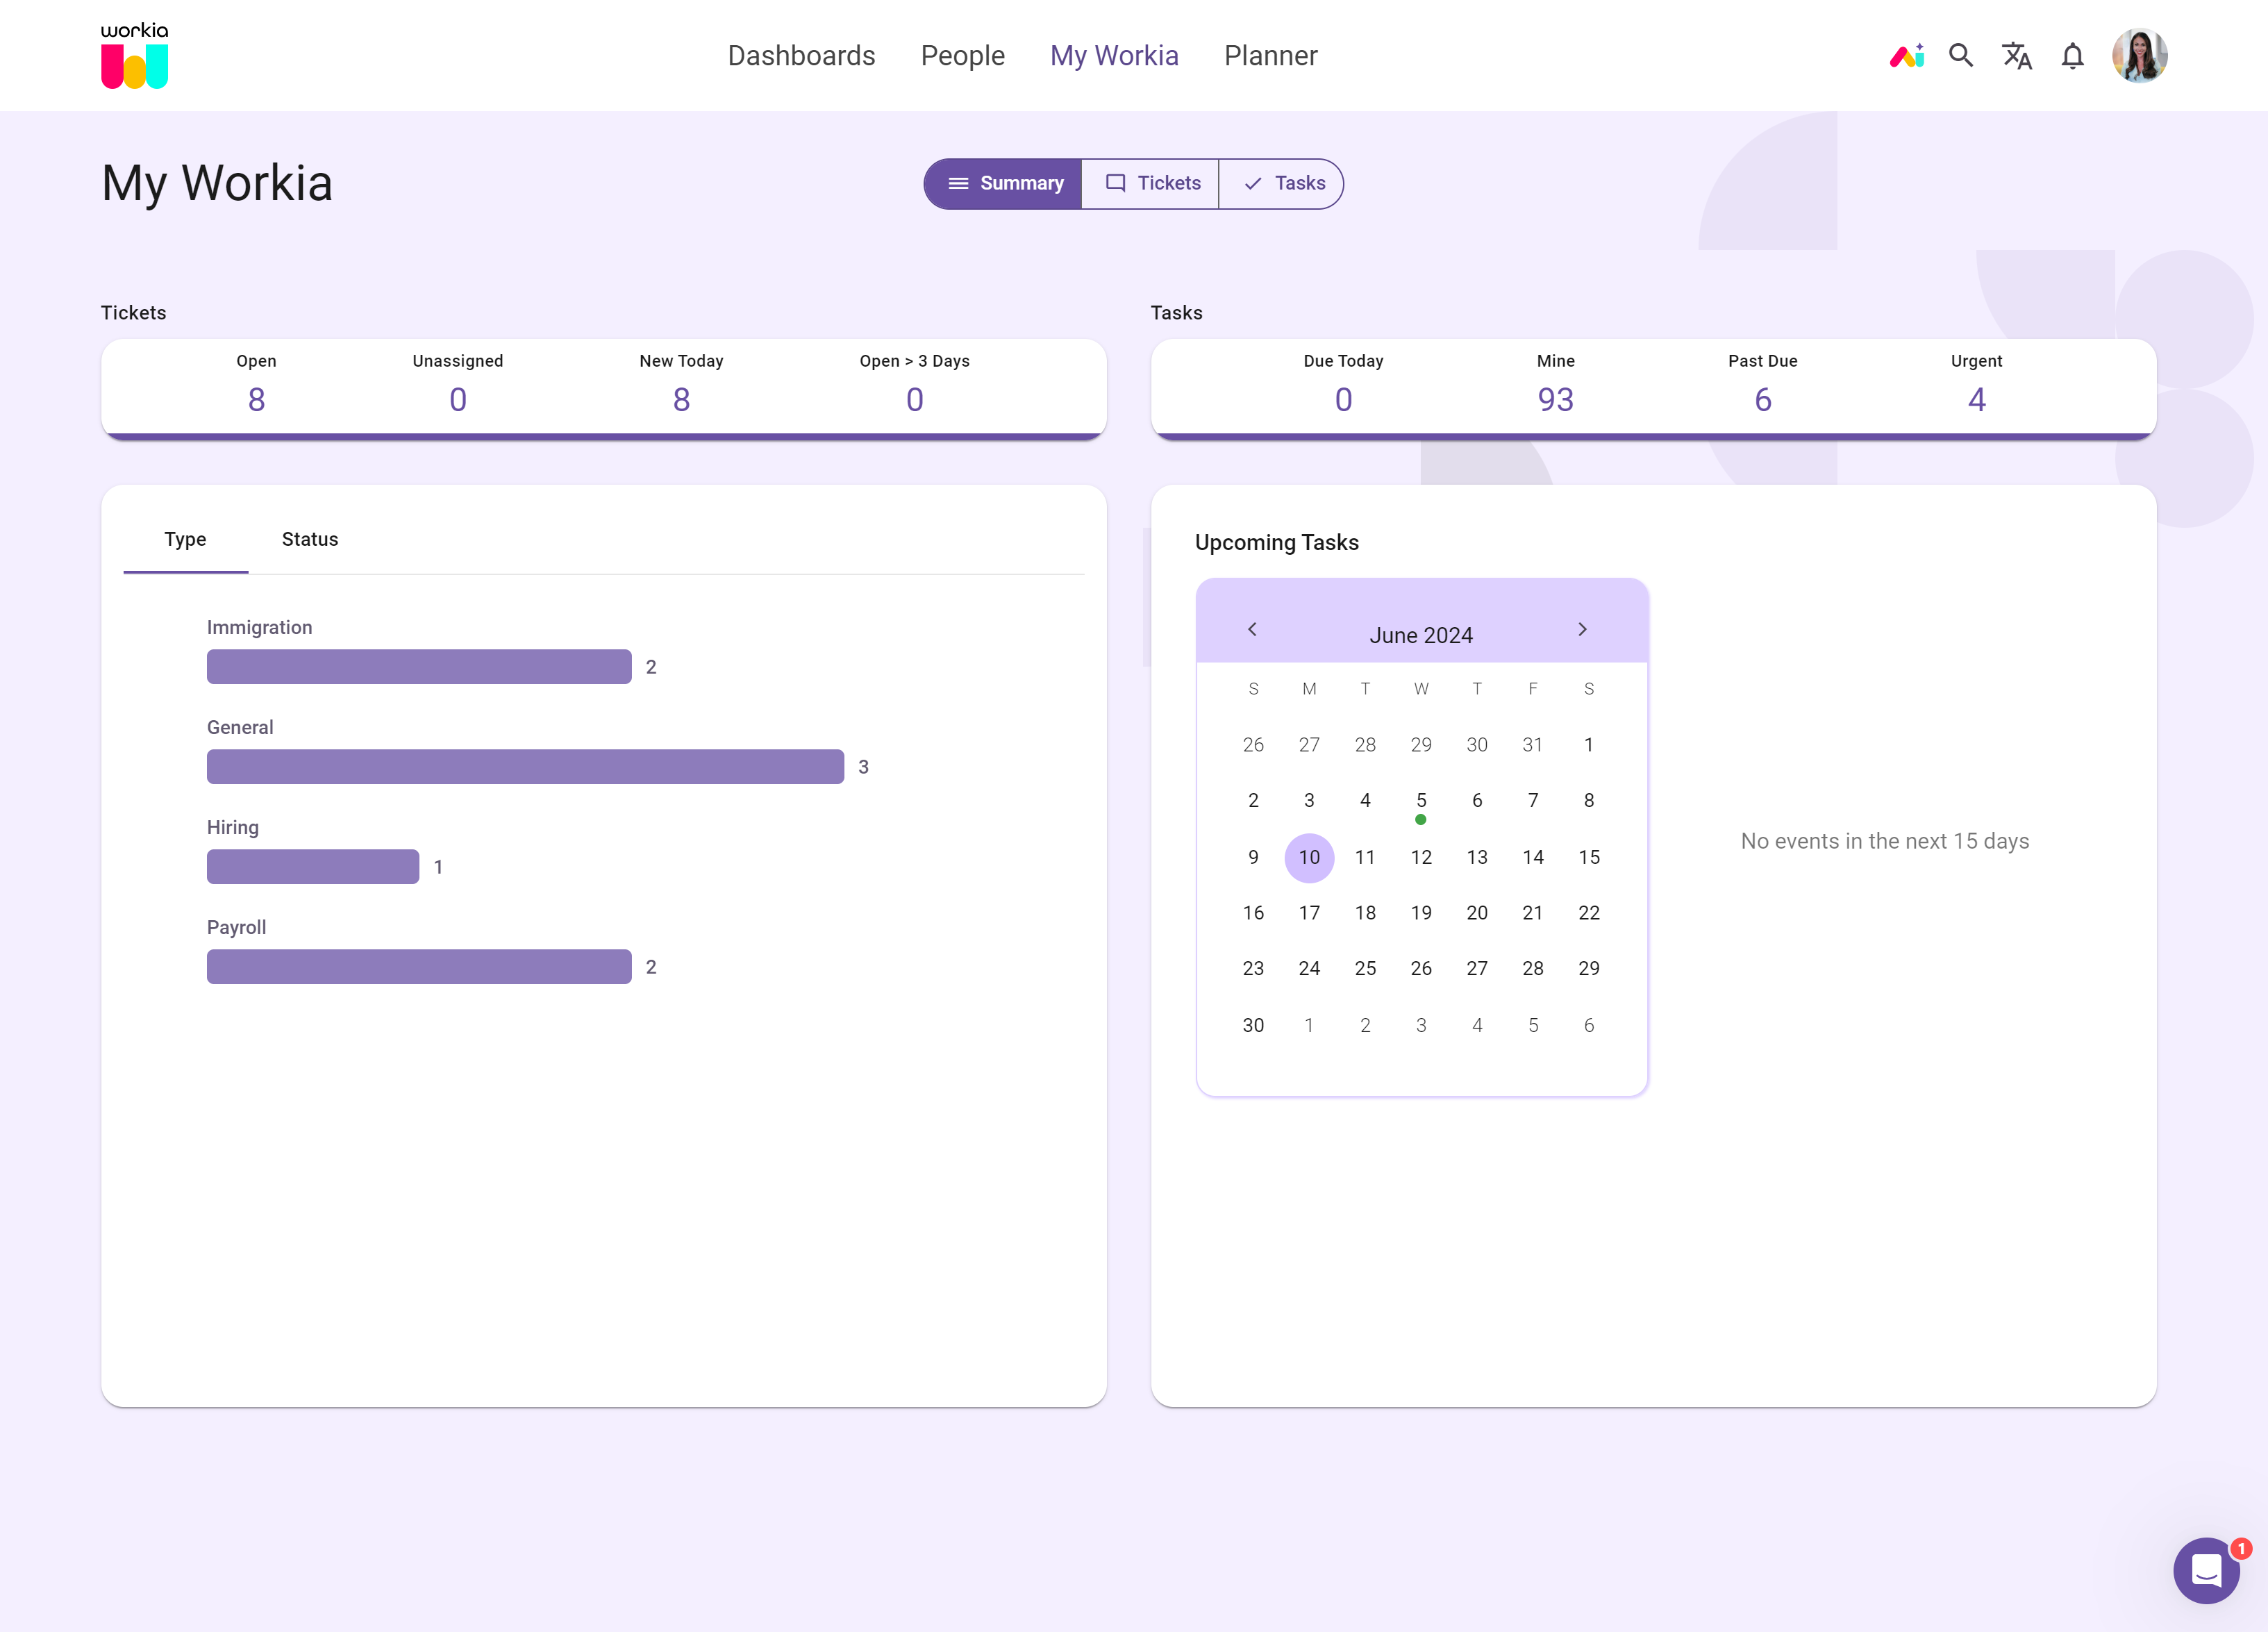
Task: Click the New Today tickets count
Action: pyautogui.click(x=682, y=400)
